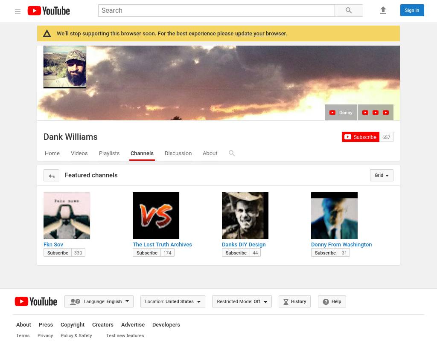Focus the Search input field
437x350 pixels.
(216, 11)
